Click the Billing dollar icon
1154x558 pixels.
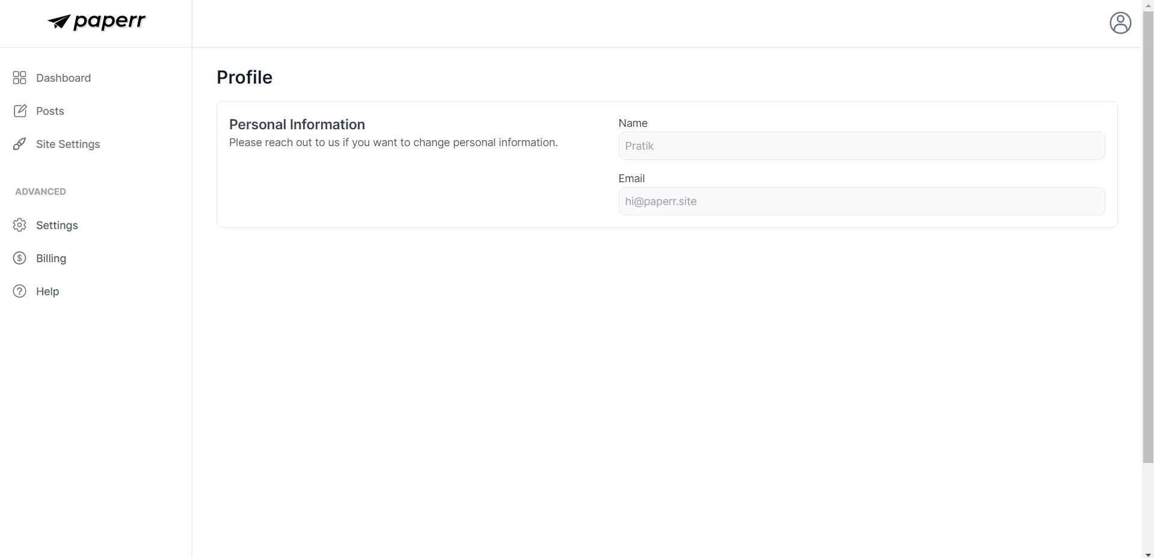tap(20, 258)
